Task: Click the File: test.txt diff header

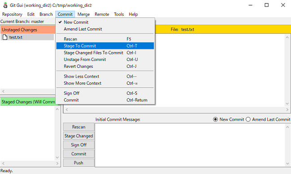Action: pos(182,29)
